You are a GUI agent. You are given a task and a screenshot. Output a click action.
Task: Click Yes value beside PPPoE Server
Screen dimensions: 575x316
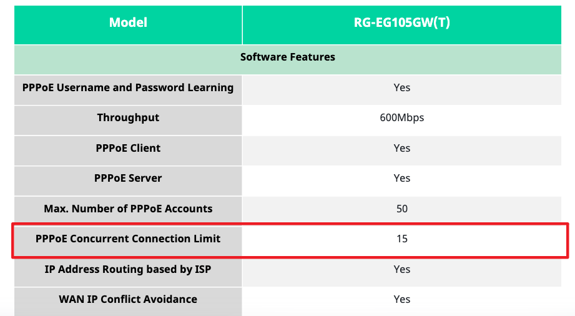[402, 179]
